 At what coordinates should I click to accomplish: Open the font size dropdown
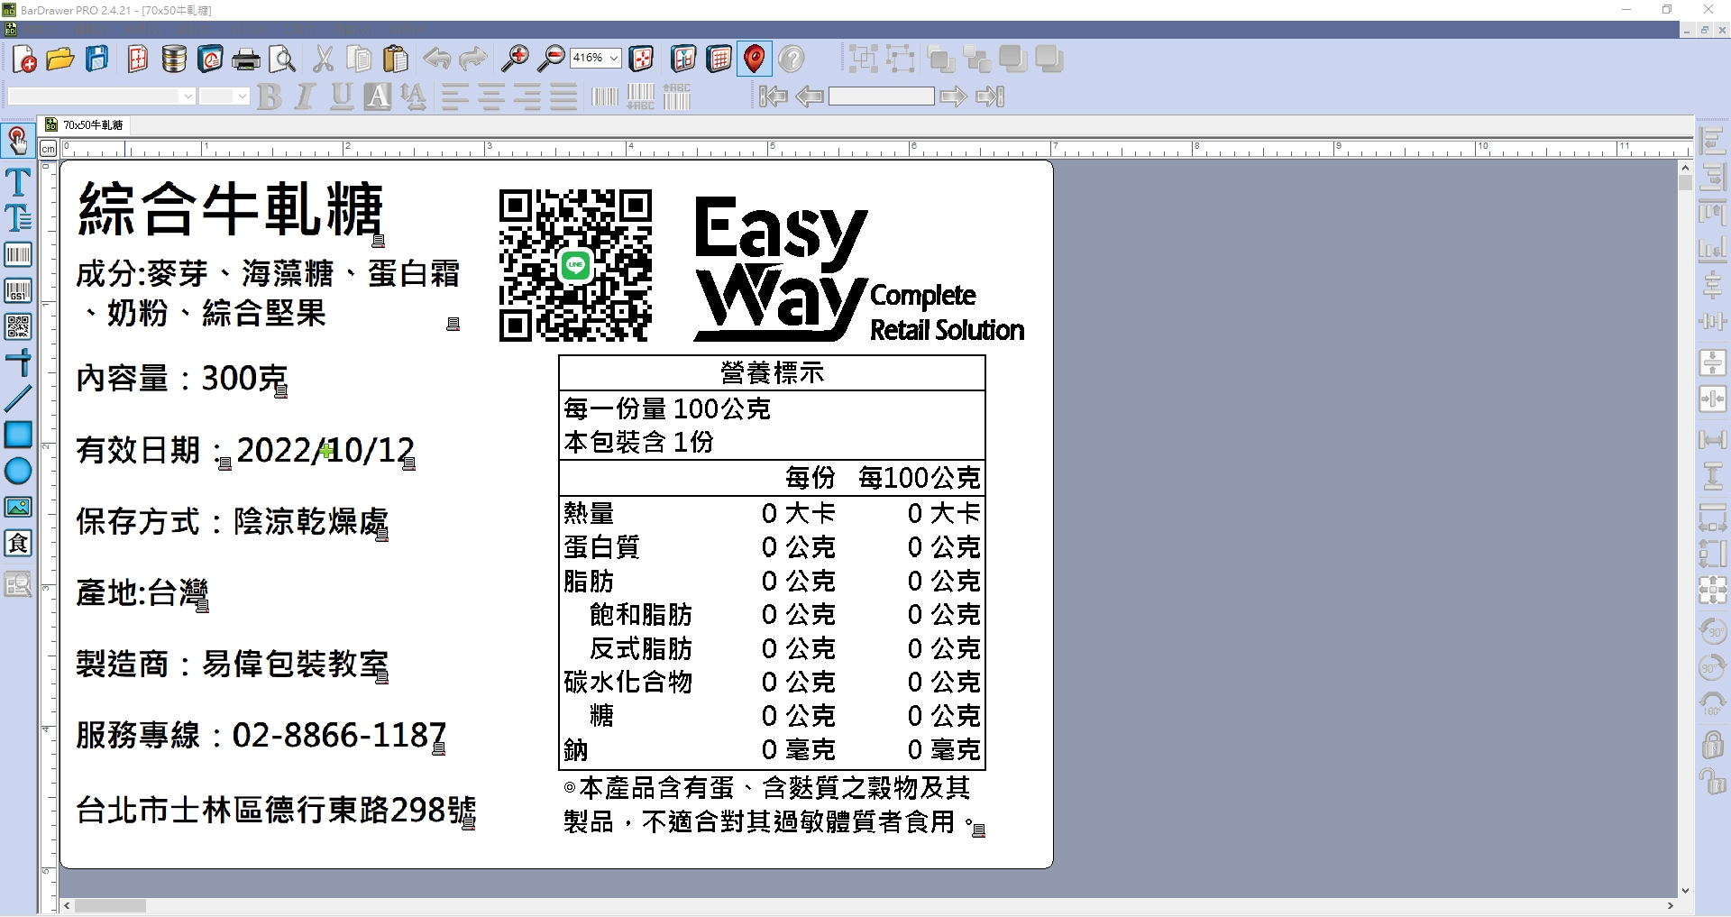point(242,96)
